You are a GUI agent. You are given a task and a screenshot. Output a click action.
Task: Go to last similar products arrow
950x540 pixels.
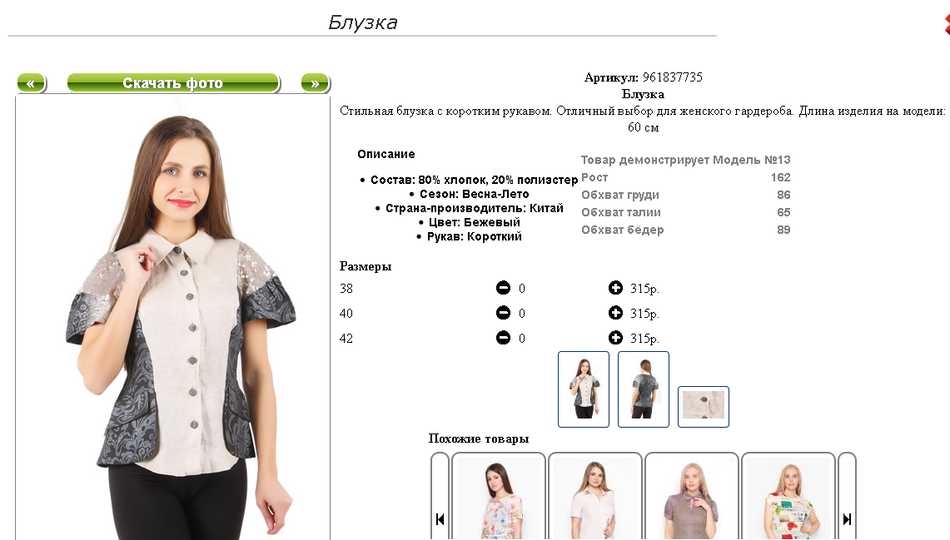pyautogui.click(x=847, y=519)
